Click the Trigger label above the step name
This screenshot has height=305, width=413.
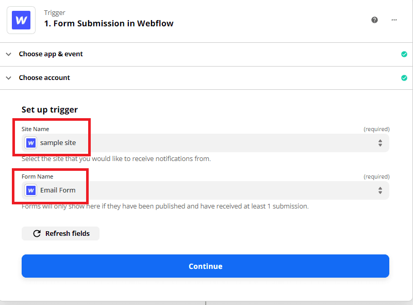tap(55, 12)
